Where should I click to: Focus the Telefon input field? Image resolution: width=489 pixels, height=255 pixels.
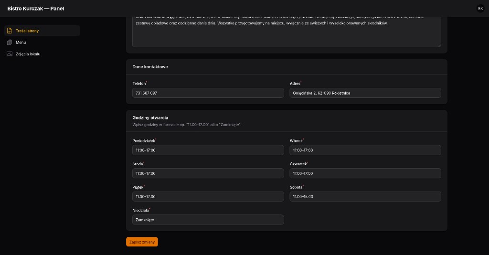coord(208,93)
